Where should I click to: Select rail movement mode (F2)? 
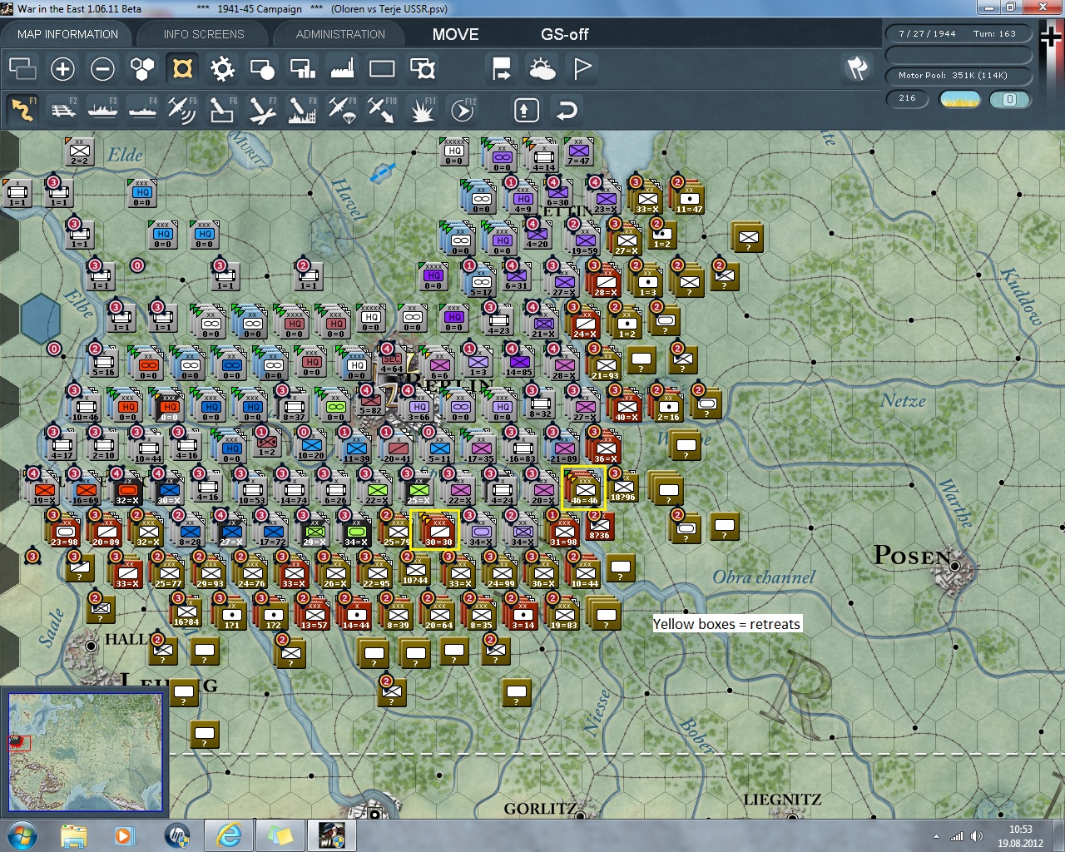point(63,109)
